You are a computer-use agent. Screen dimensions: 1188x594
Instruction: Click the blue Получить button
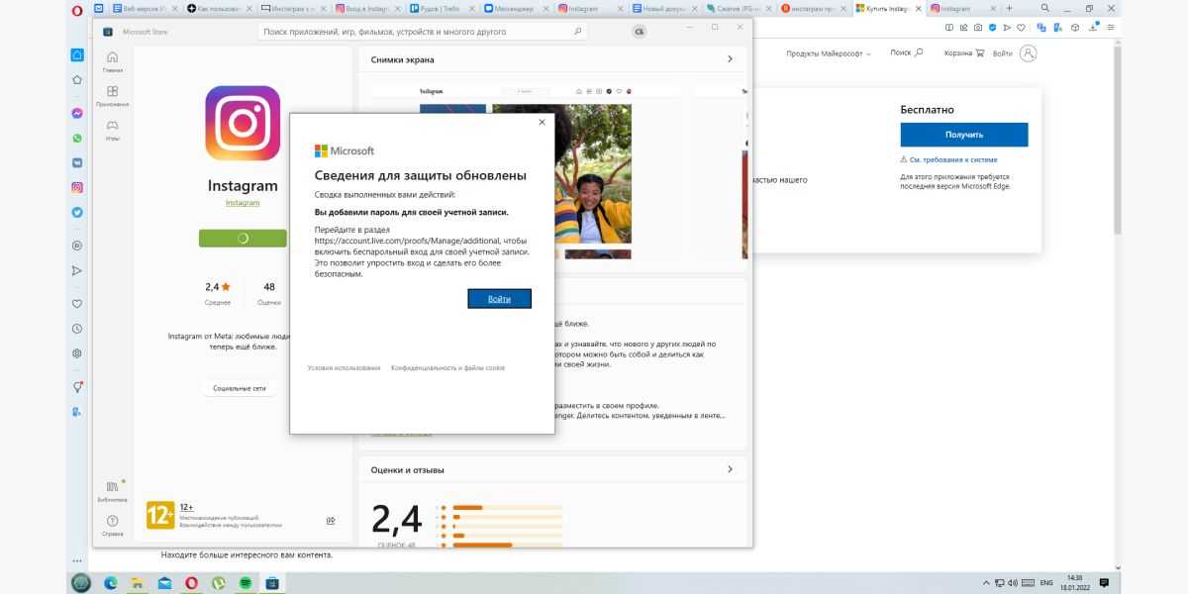[963, 135]
